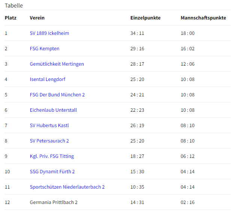Select the Germania Prittlbach 2 entry
Viewport: 233px width, 219px height.
(x=54, y=202)
